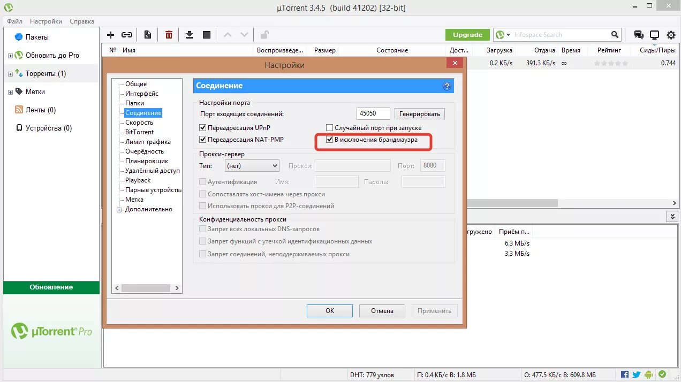The width and height of the screenshot is (681, 382).
Task: Expand the Дополнительно settings node
Action: [119, 209]
